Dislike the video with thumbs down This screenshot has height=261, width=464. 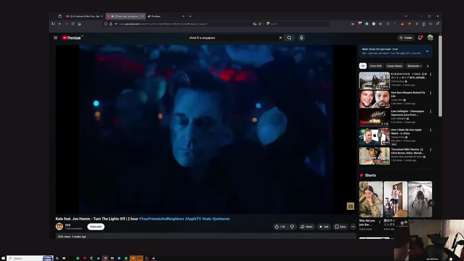(x=292, y=227)
